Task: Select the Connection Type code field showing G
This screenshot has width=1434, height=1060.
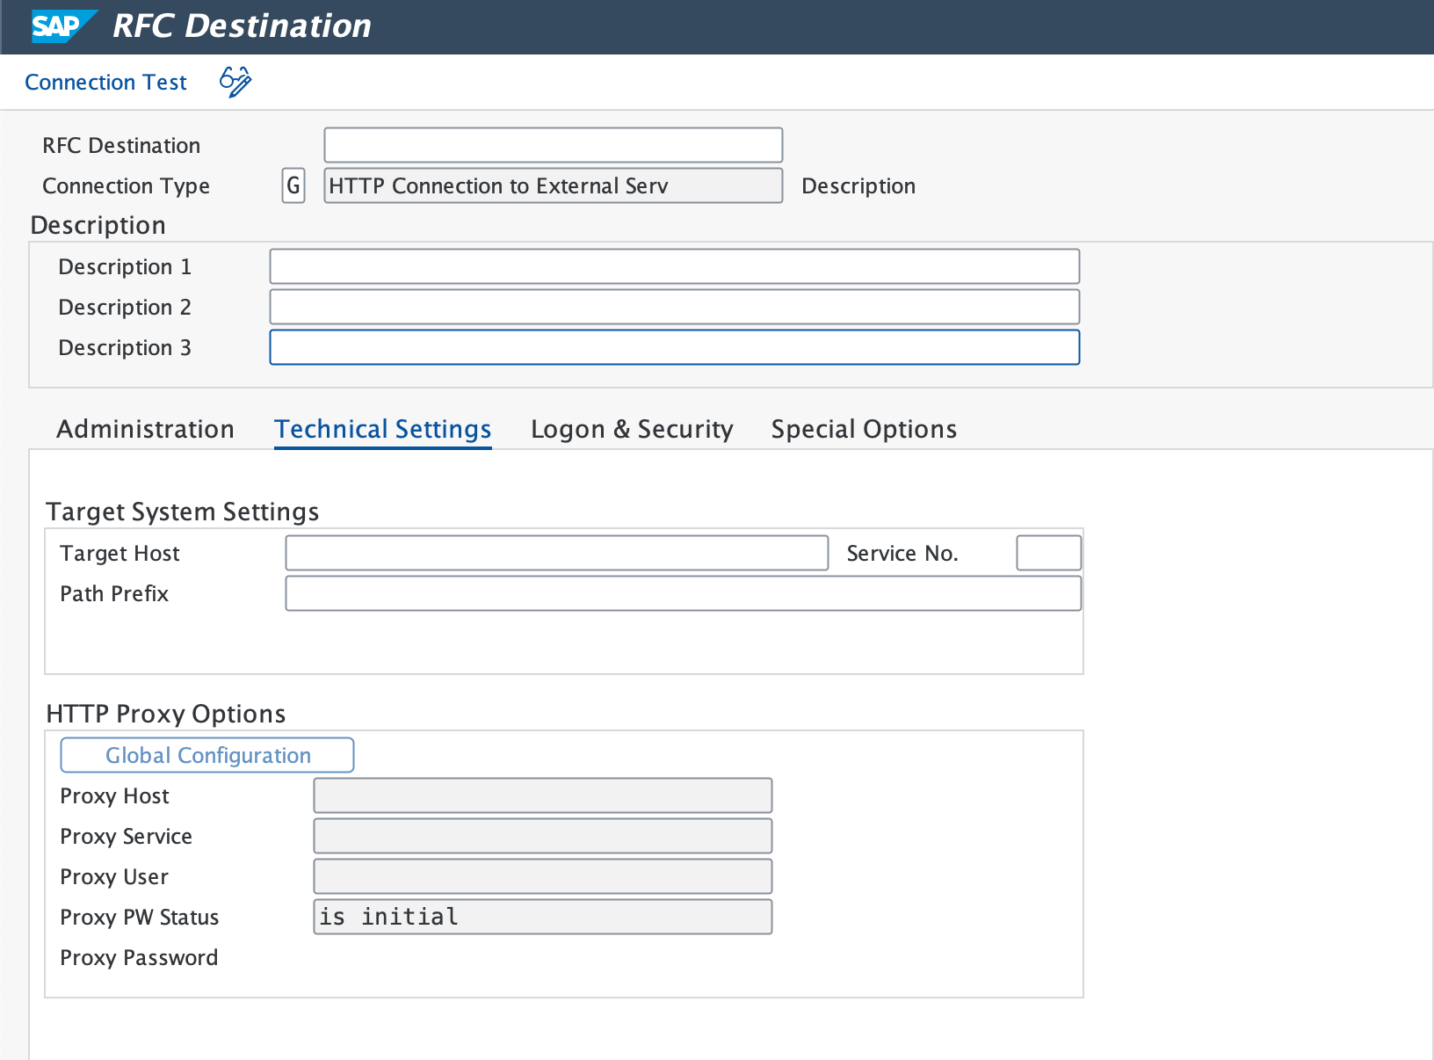Action: [x=293, y=185]
